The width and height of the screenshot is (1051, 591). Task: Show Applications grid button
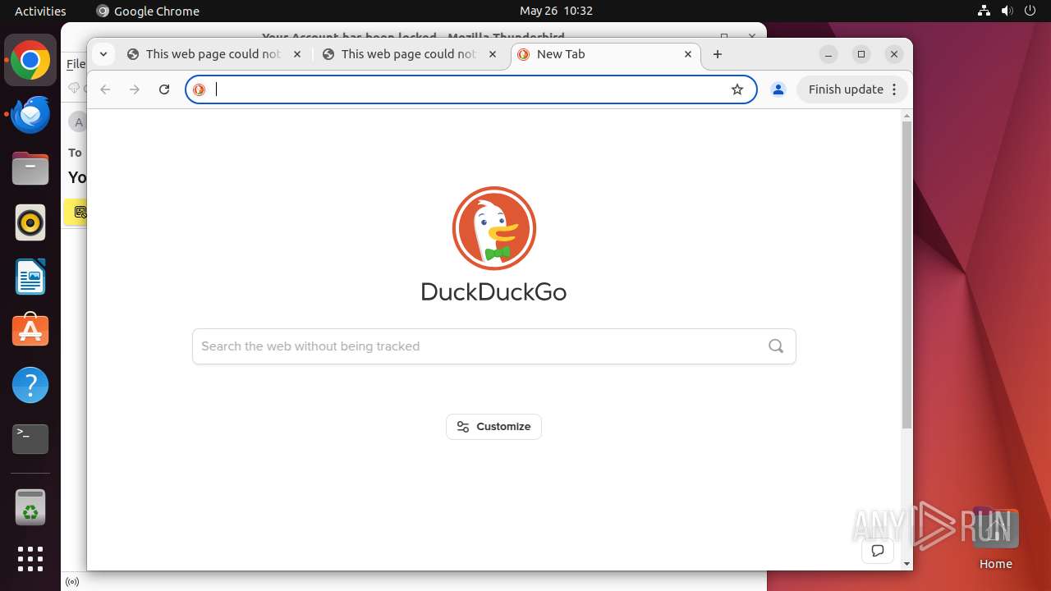point(30,559)
